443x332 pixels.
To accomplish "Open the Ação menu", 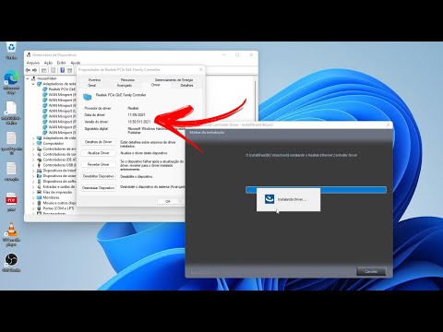I will (x=48, y=63).
